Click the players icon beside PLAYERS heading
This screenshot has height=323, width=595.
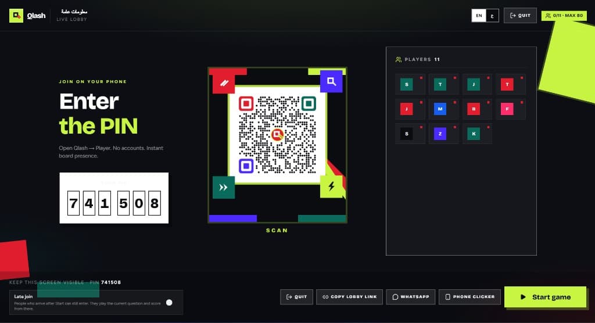pos(399,60)
